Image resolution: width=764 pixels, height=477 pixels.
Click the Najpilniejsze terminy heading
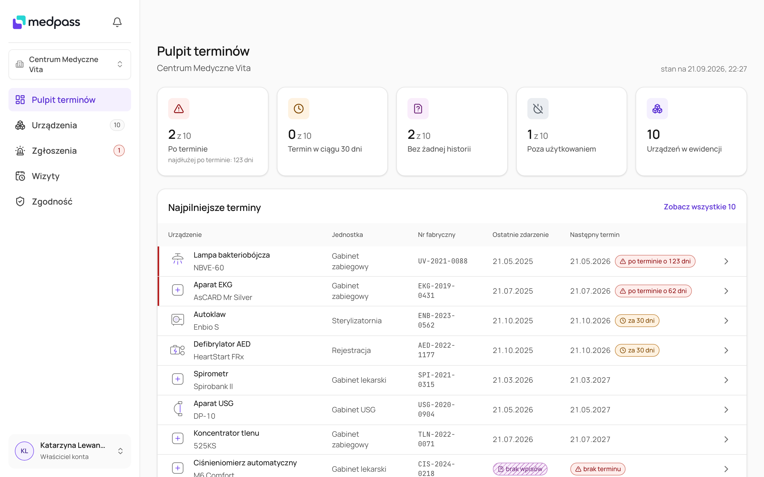(x=214, y=207)
